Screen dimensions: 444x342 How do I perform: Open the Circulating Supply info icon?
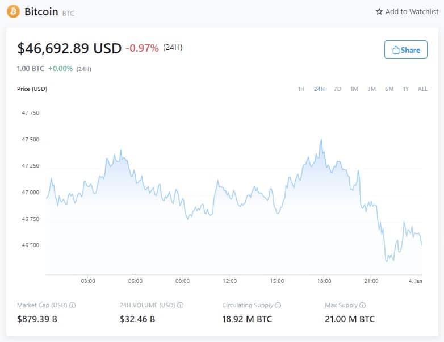click(x=278, y=305)
